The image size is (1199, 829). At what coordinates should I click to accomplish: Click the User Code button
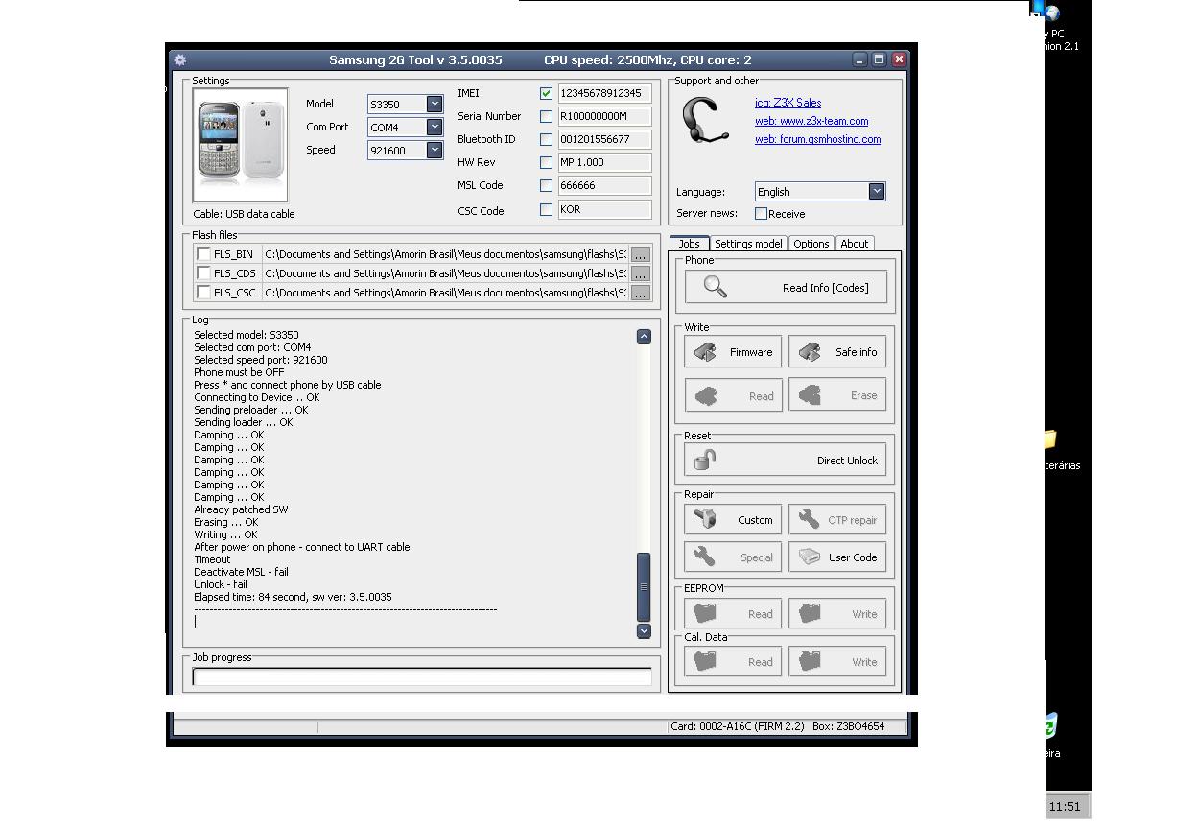click(x=837, y=557)
